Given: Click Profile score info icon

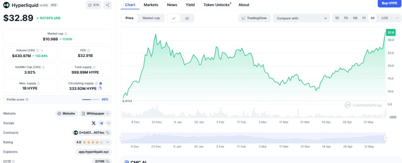Looking at the screenshot, I should [27, 99].
